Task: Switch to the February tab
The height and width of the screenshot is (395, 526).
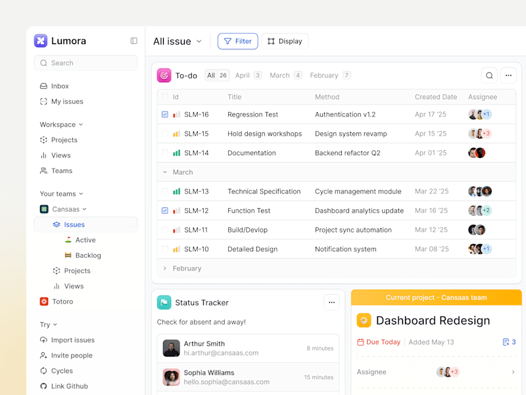Action: click(x=331, y=75)
